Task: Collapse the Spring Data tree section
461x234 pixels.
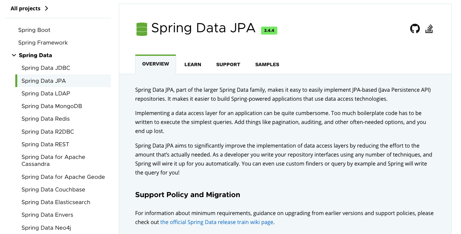Action: coord(14,55)
